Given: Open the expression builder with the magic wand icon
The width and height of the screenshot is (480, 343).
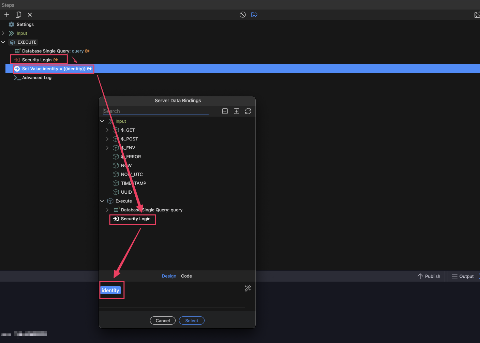Looking at the screenshot, I should (248, 288).
